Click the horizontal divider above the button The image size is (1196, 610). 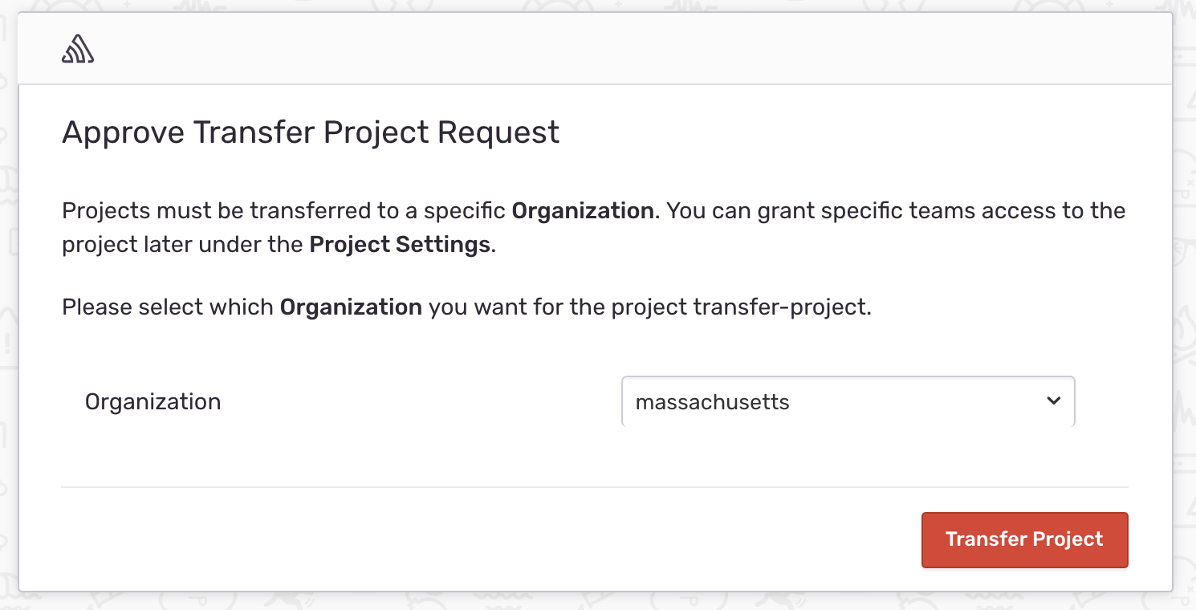595,486
